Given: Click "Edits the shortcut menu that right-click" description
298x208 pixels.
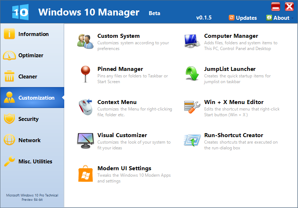Looking at the screenshot, I should point(242,112).
